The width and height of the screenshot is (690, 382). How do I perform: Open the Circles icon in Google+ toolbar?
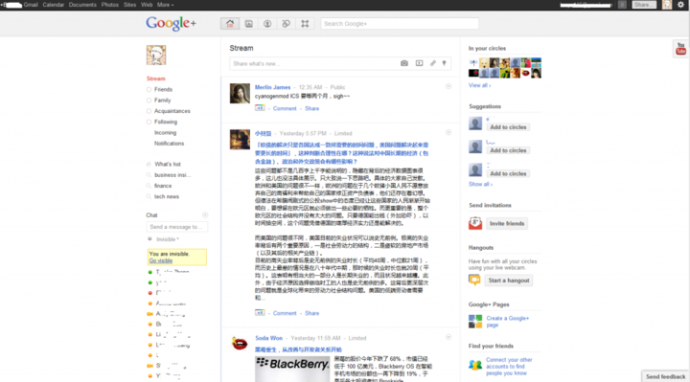click(x=286, y=24)
